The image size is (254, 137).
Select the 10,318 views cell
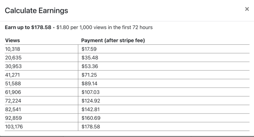point(13,49)
